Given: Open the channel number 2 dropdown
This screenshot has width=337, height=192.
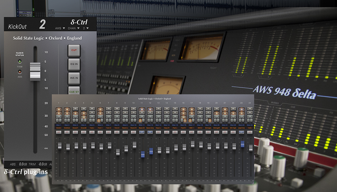Looking at the screenshot, I should [85, 28].
